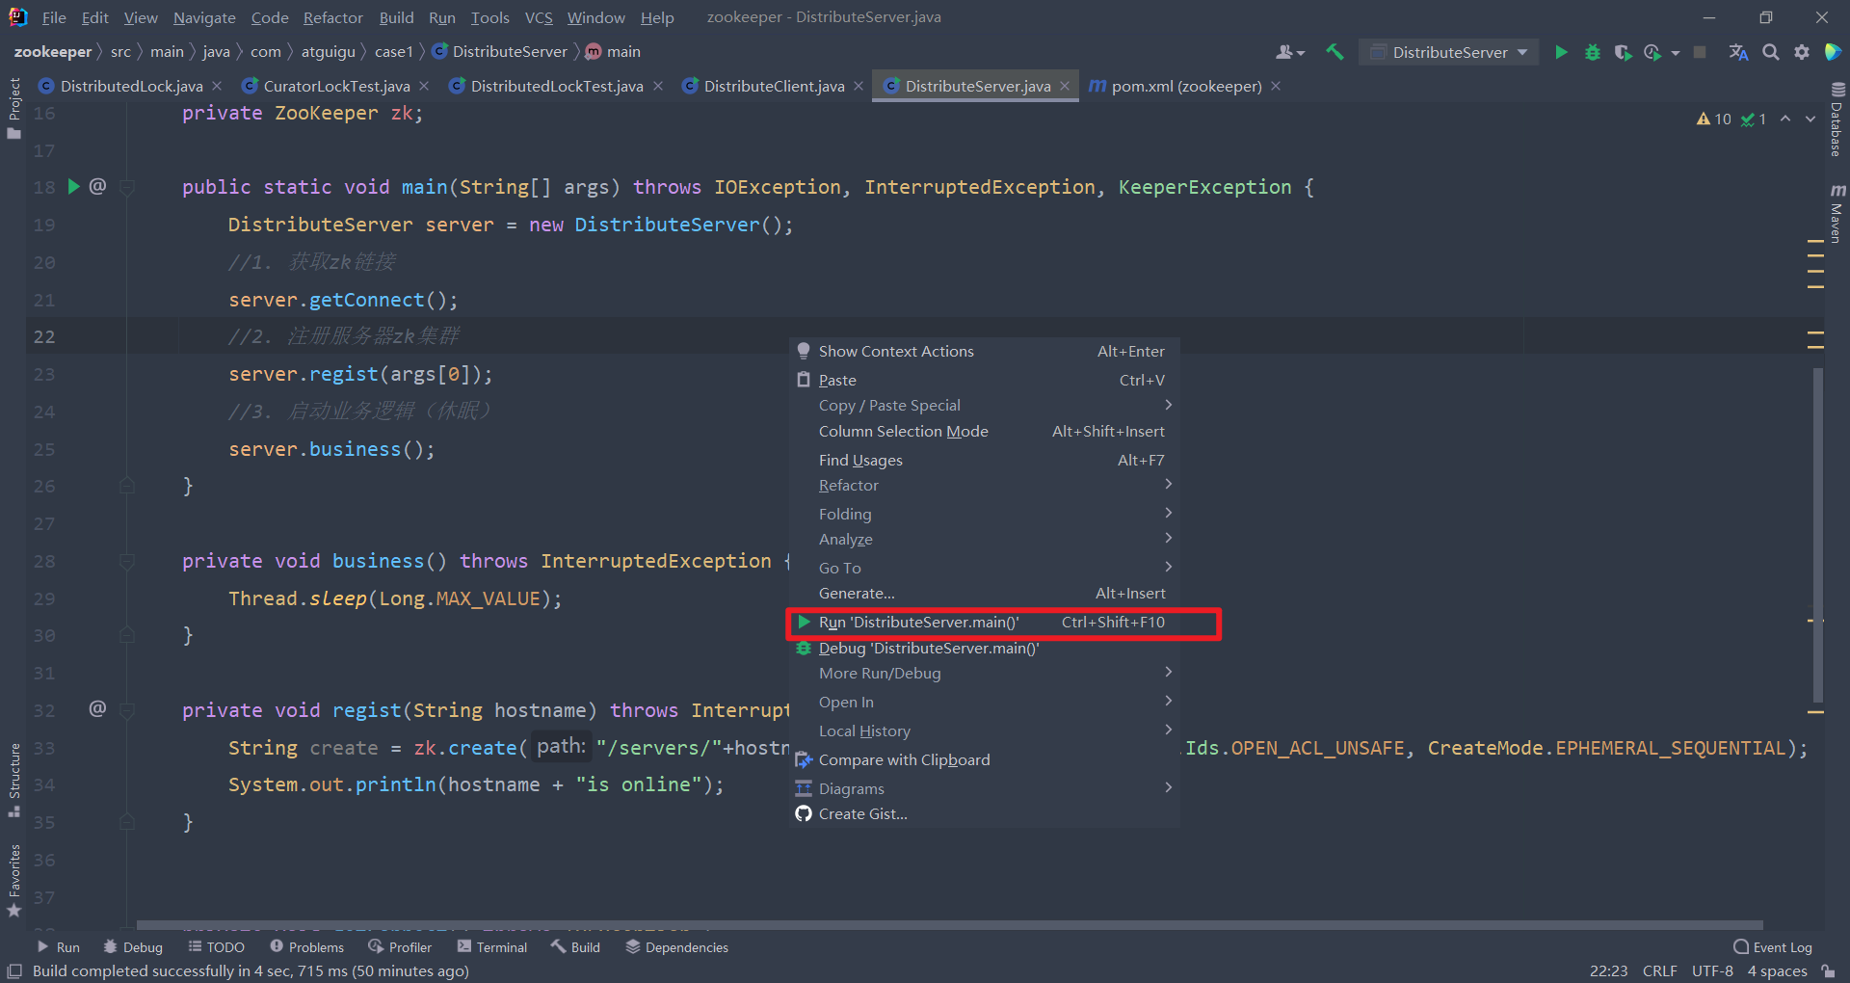Click the run gutter arrow at line 18

click(x=73, y=186)
